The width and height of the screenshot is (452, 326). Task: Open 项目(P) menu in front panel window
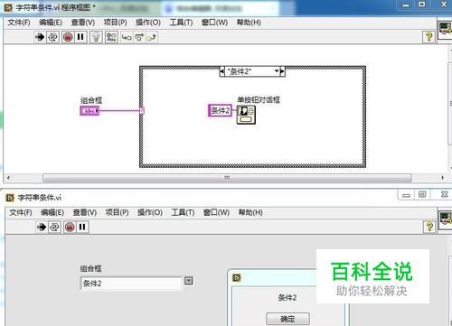pos(118,212)
